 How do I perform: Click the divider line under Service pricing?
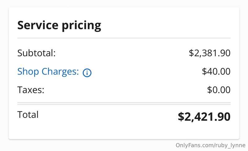(124, 38)
